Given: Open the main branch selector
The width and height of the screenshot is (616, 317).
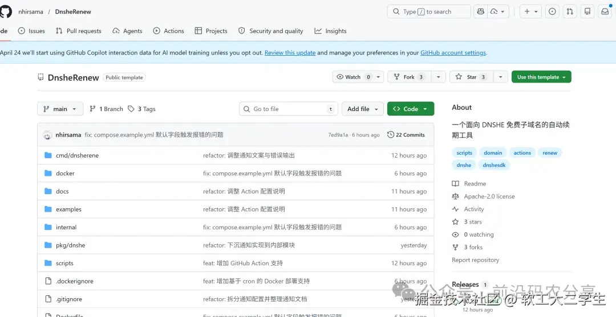Looking at the screenshot, I should (60, 109).
